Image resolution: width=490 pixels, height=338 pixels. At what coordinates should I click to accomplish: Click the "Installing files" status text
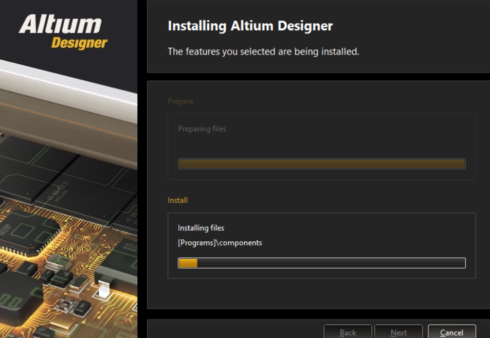pos(201,228)
